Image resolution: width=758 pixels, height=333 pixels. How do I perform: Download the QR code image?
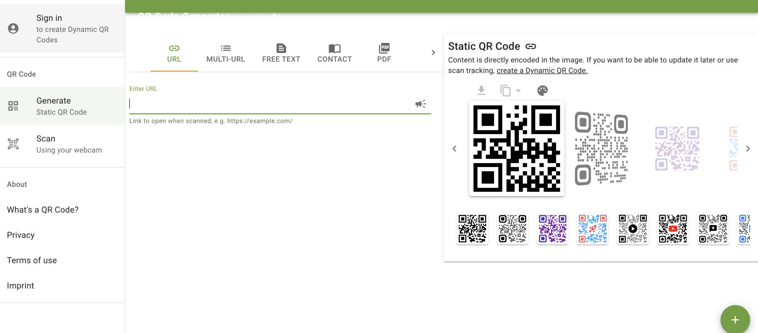point(481,90)
